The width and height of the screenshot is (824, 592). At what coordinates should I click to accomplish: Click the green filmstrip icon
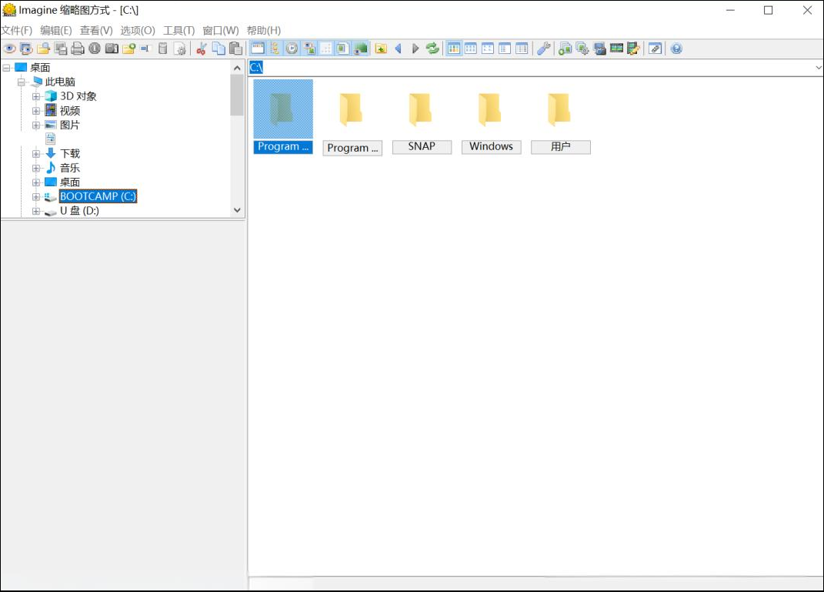[616, 49]
